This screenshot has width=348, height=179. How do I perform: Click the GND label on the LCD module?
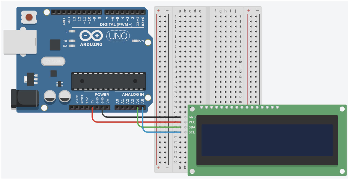coord(192,117)
